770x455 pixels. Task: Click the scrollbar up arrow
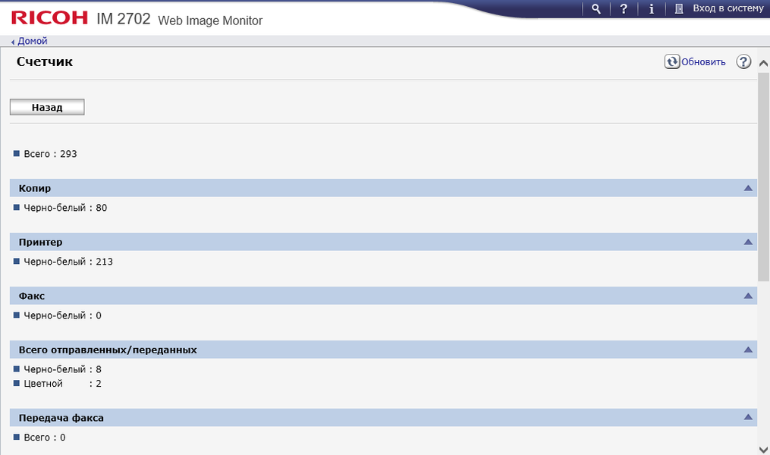coord(764,64)
